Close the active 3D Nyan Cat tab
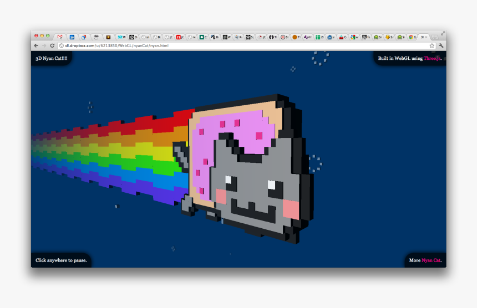The width and height of the screenshot is (477, 308). (426, 37)
